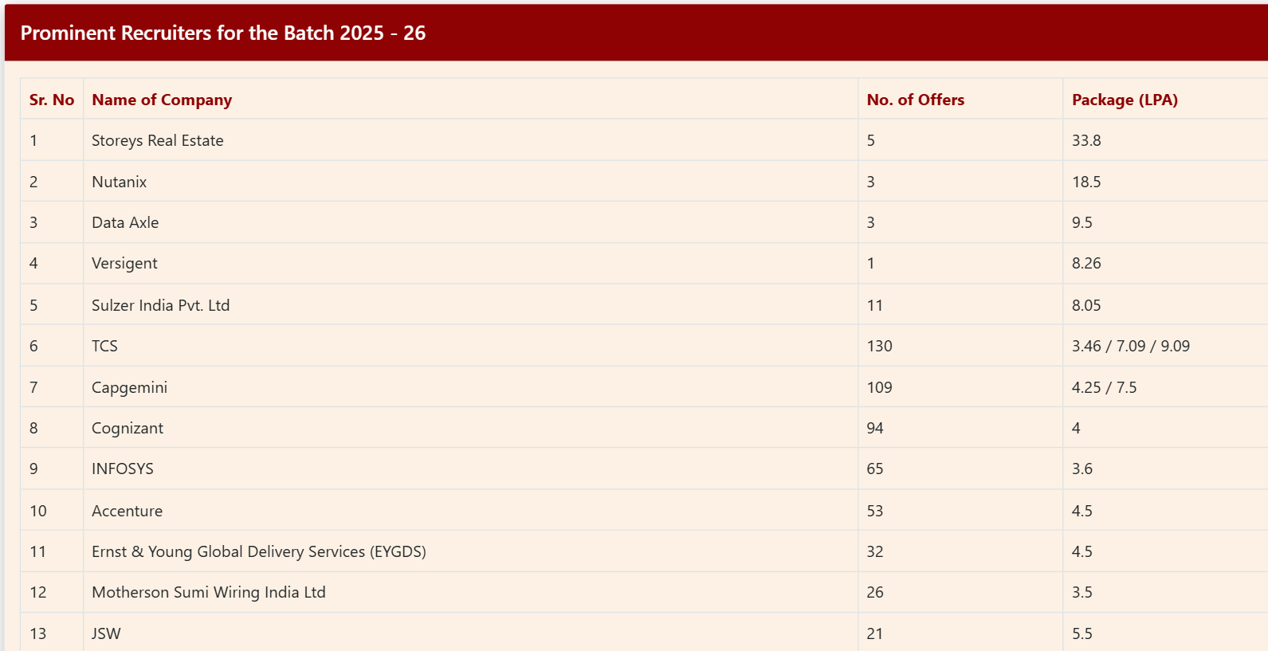Click the package value '8.05'

point(1086,305)
